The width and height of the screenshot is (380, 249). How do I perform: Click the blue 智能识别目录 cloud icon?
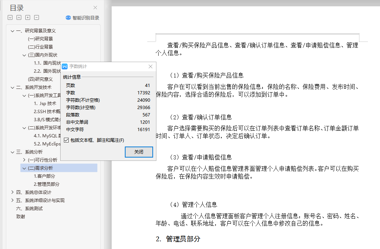click(x=68, y=18)
